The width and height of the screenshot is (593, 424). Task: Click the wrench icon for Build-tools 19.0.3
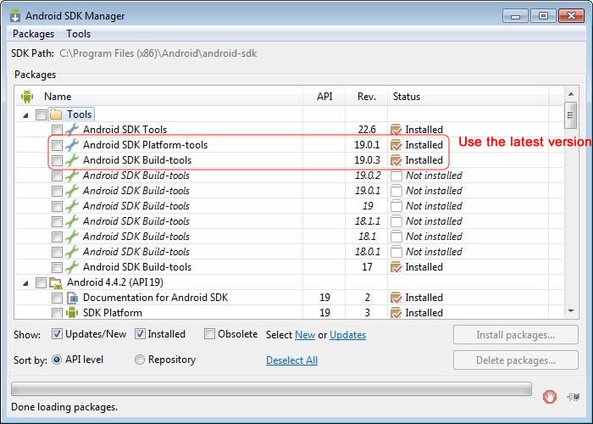[x=72, y=160]
